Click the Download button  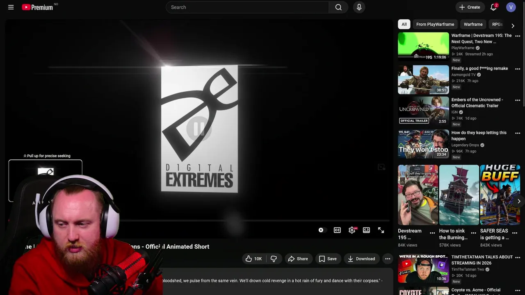(x=361, y=259)
